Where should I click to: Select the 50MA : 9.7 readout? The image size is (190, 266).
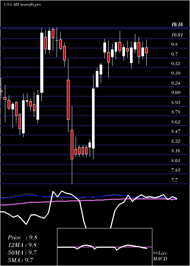[22, 252]
